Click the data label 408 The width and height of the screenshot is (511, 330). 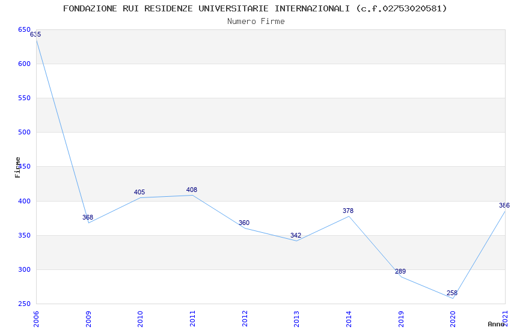click(192, 190)
